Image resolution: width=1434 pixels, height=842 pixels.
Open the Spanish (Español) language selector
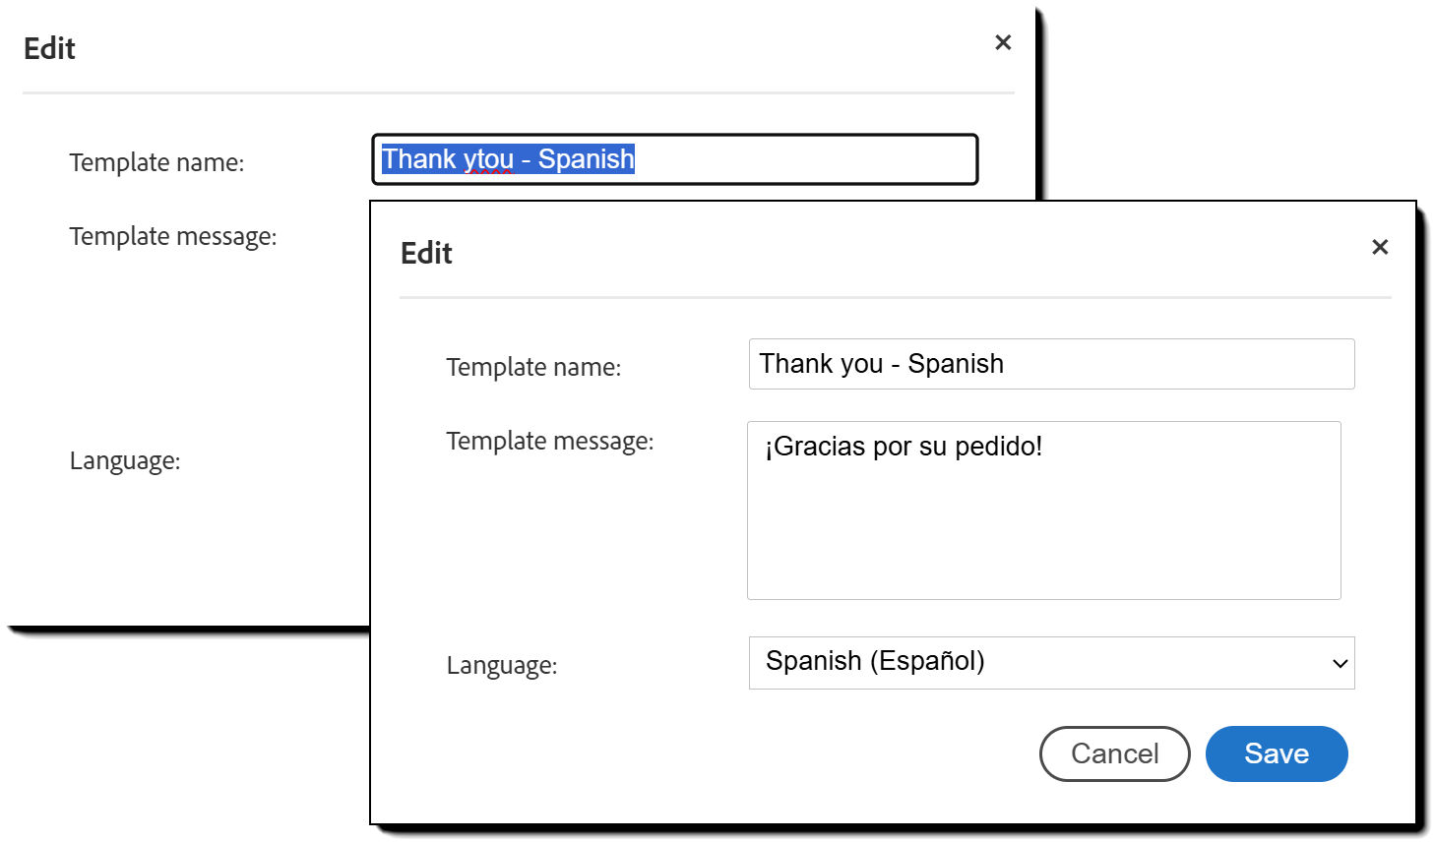pyautogui.click(x=1050, y=662)
